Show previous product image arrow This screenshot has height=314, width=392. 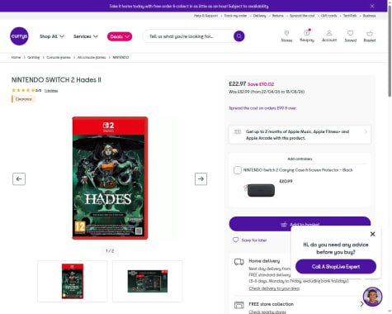click(x=19, y=179)
